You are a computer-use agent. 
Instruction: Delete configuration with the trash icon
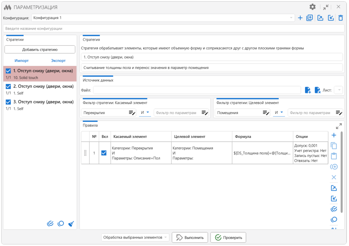coord(341,18)
